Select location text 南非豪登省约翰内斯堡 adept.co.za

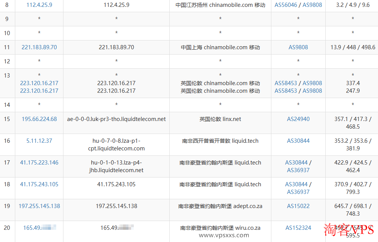(x=220, y=206)
